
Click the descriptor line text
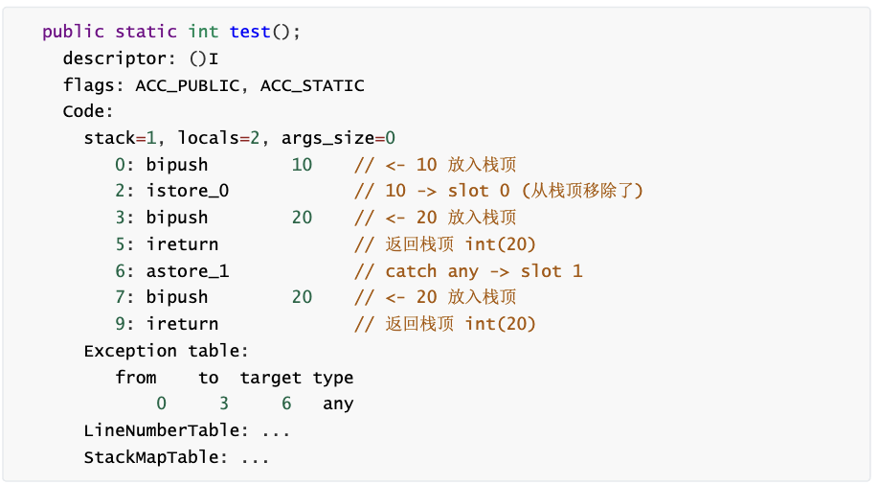(x=141, y=58)
